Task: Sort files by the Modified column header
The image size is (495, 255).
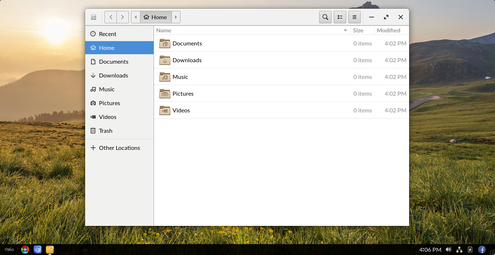Action: pos(392,30)
